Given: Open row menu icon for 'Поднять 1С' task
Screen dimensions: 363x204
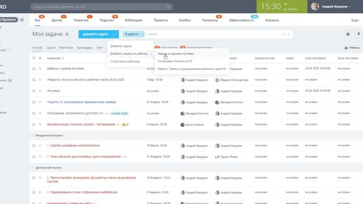Looking at the screenshot, I should coord(40,102).
